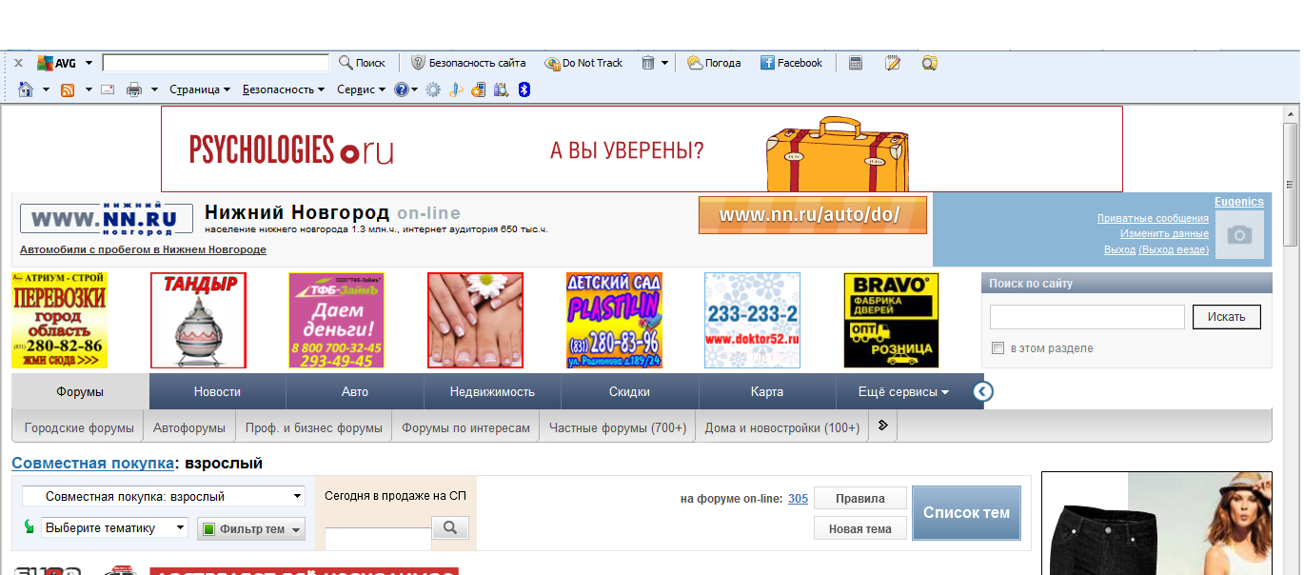
Task: Click the Поиск magnifier button
Action: click(x=363, y=63)
